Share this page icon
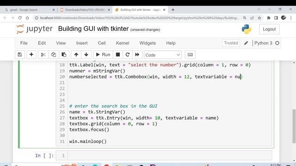 (x=252, y=18)
